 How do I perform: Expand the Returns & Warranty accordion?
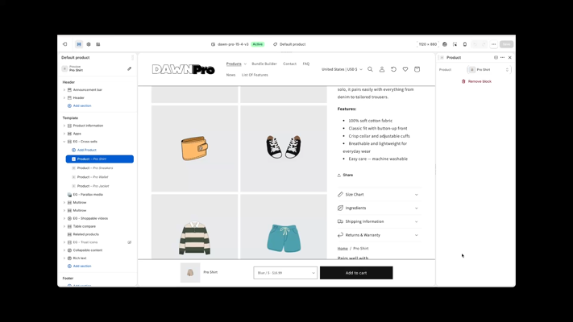tap(378, 235)
